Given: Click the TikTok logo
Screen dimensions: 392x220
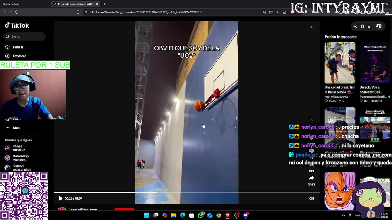Looking at the screenshot, I should click(17, 25).
